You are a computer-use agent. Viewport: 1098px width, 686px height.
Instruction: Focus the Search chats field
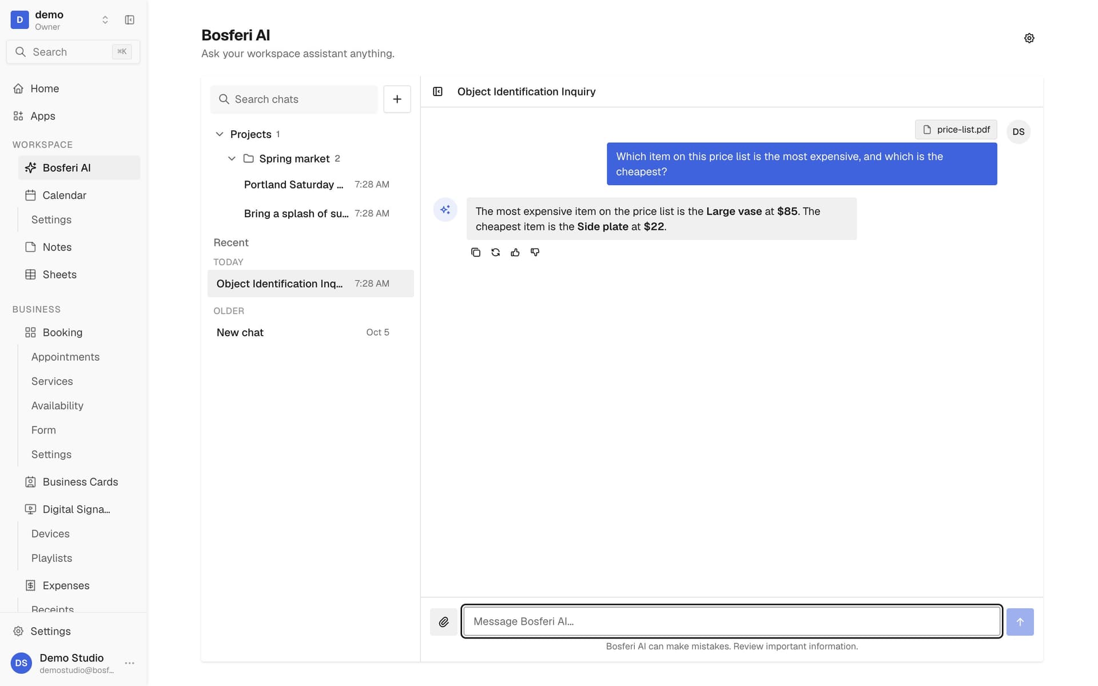(x=294, y=99)
